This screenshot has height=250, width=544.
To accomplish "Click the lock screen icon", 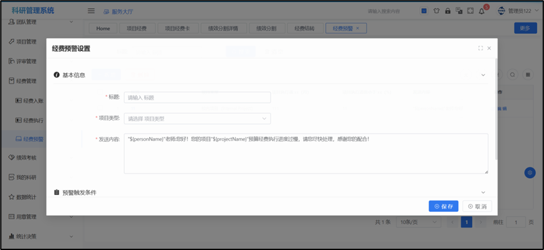I will pyautogui.click(x=447, y=11).
